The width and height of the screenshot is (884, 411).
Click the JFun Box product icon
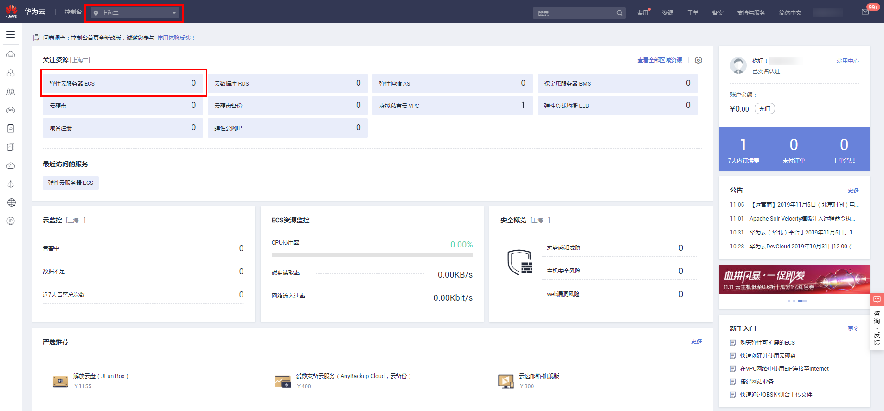60,381
